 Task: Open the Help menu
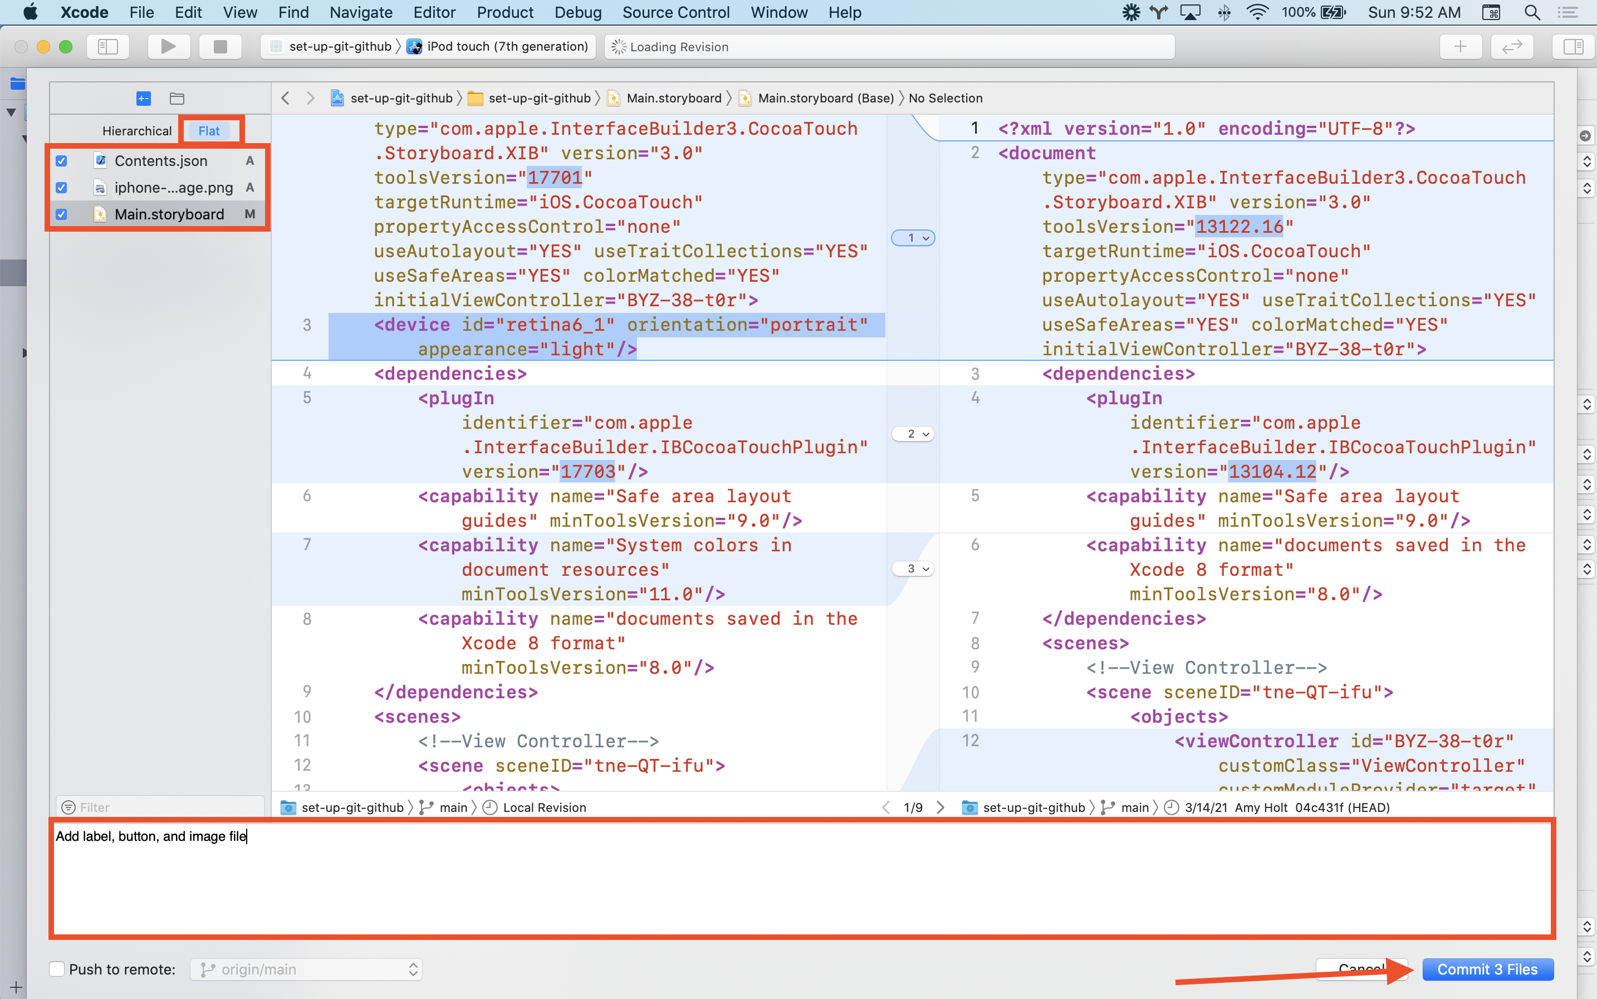tap(844, 13)
